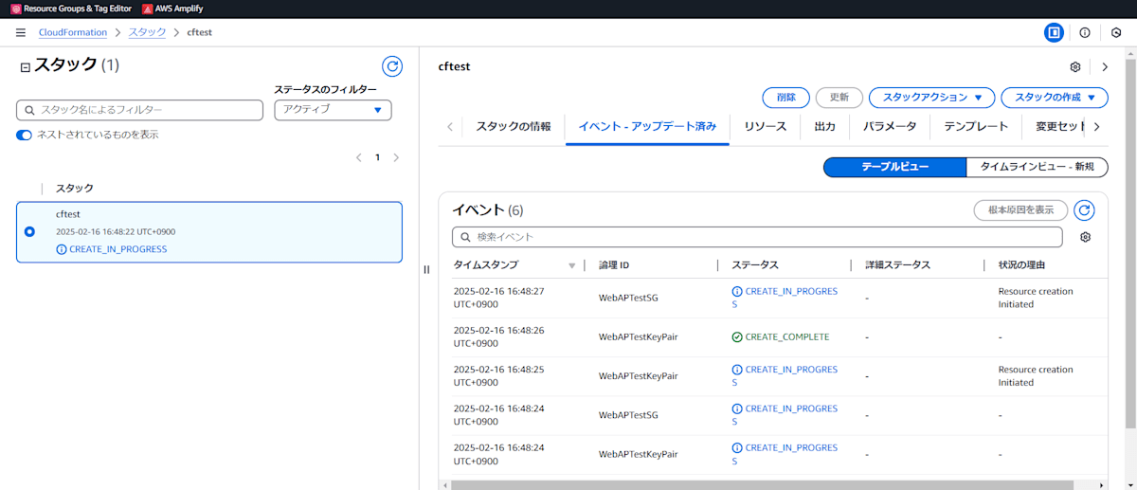Collapse the stack list panel icon

(25, 66)
